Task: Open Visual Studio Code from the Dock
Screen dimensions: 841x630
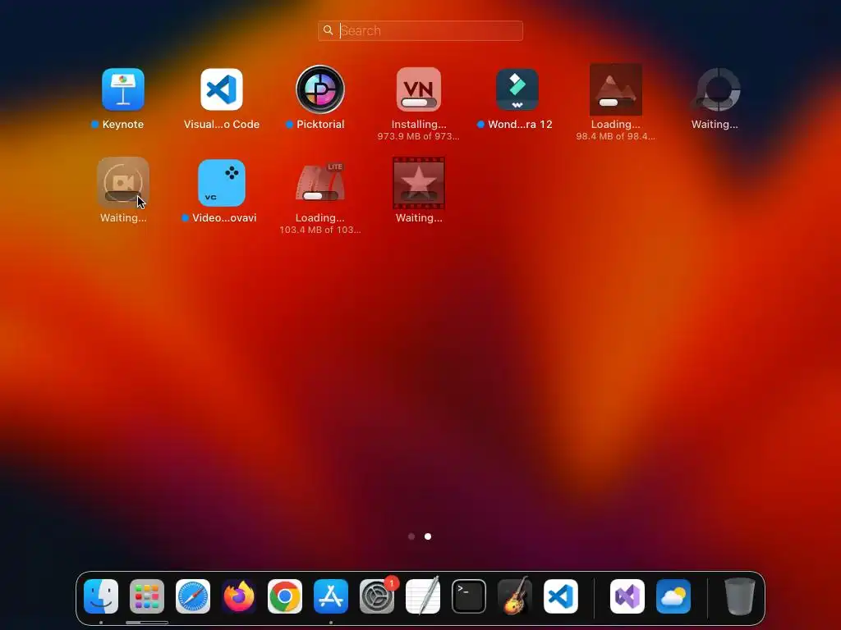Action: click(x=561, y=596)
